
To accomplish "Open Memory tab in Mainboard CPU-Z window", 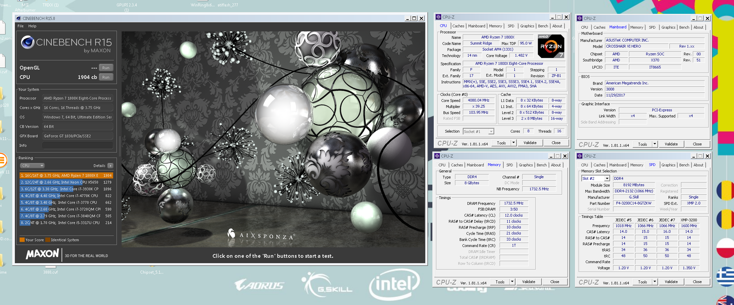I will [636, 27].
